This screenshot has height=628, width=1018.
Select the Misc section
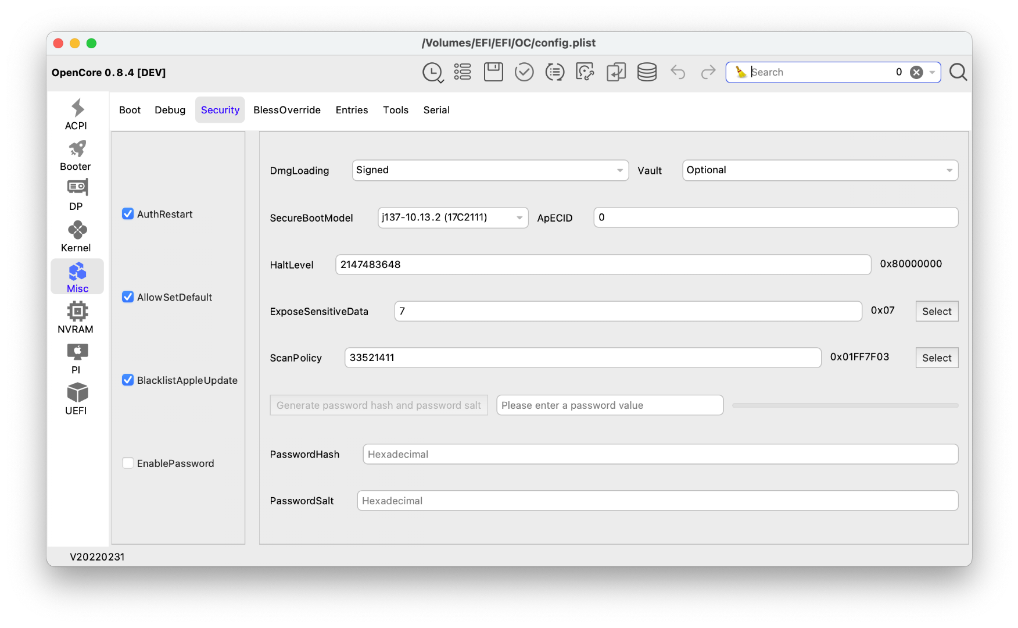77,277
